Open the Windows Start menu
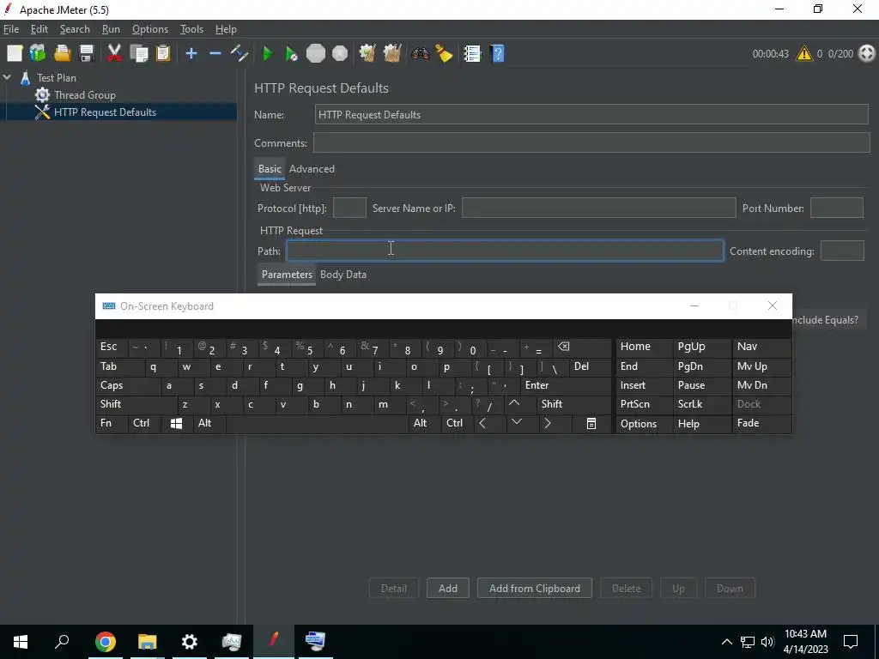Image resolution: width=879 pixels, height=659 pixels. pyautogui.click(x=21, y=642)
